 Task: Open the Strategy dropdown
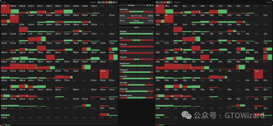pos(132,5)
